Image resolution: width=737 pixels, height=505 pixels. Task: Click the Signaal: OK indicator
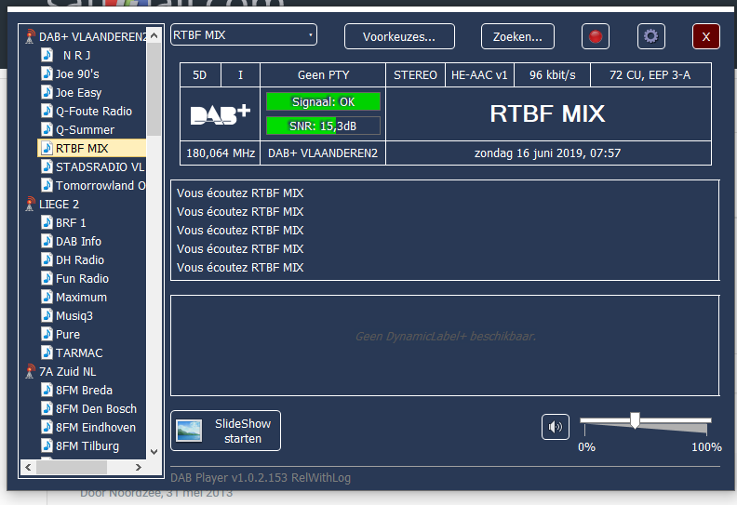coord(324,102)
